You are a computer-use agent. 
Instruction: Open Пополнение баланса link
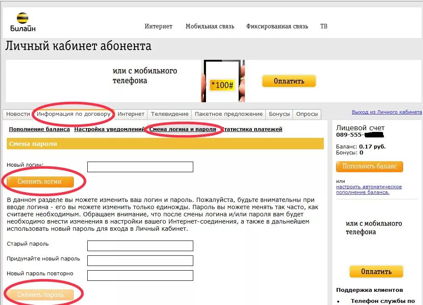click(x=39, y=129)
